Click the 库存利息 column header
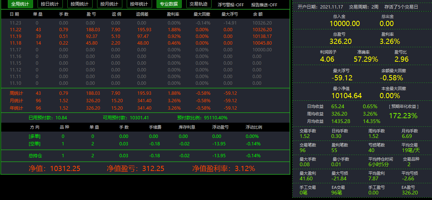Viewport: 432px width, 200px height. tap(187, 127)
